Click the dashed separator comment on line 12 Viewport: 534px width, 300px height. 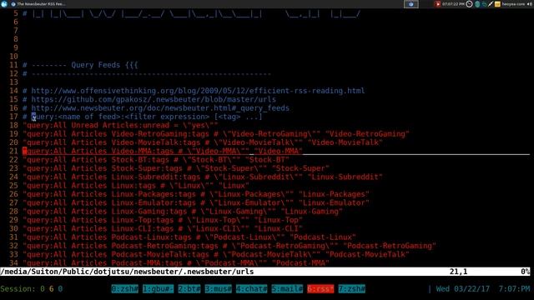click(147, 73)
